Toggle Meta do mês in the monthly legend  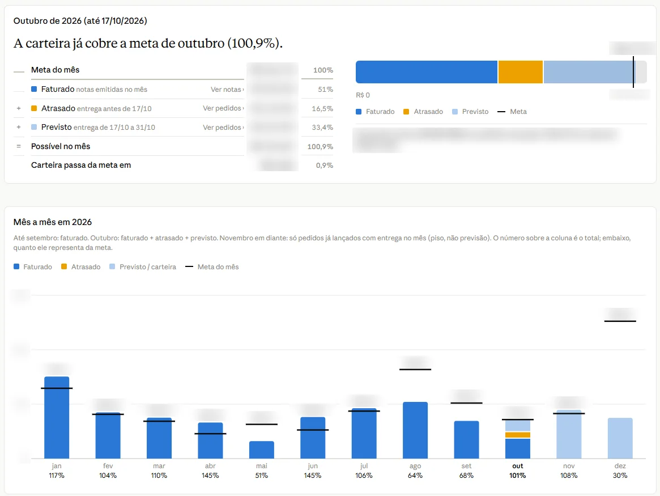[x=212, y=267]
